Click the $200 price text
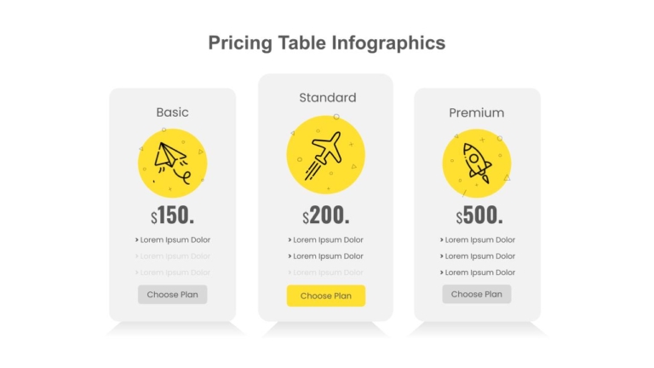Image resolution: width=654 pixels, height=368 pixels. click(326, 215)
